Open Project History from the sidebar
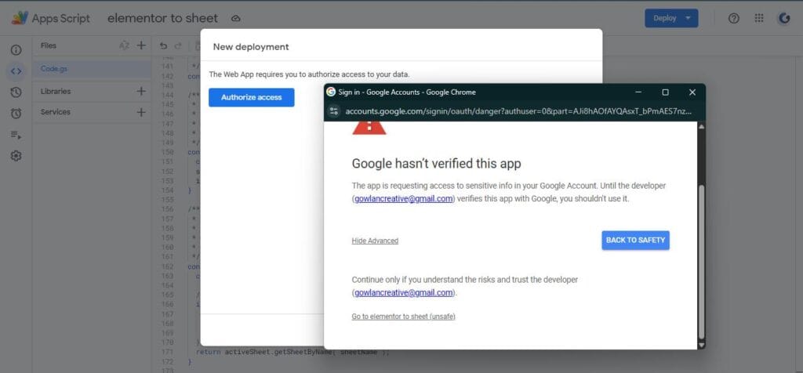 tap(16, 92)
